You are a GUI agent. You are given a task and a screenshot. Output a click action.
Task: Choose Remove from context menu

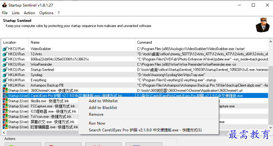coord(96,114)
